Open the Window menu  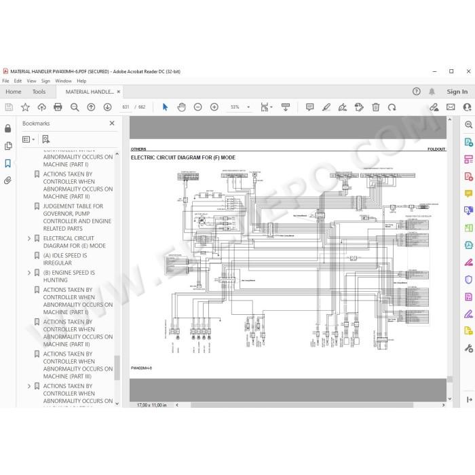63,81
